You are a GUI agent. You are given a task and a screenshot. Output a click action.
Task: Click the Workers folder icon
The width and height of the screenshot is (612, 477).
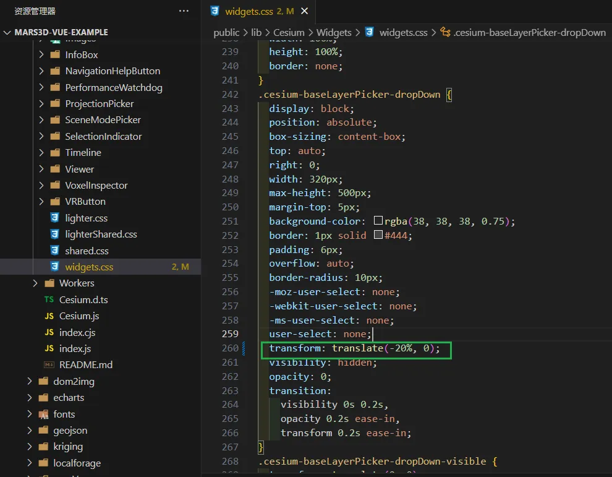point(49,283)
